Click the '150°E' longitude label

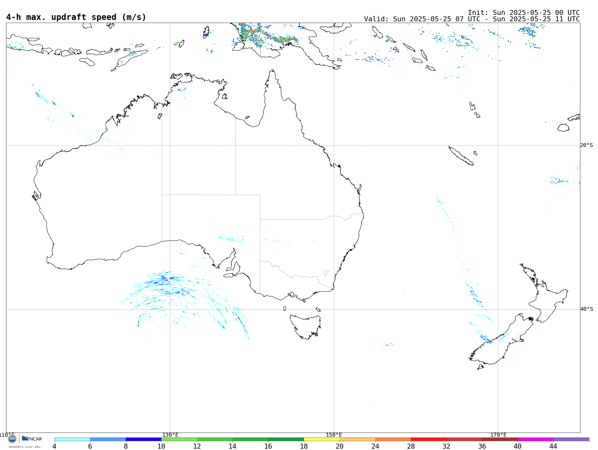coord(334,435)
